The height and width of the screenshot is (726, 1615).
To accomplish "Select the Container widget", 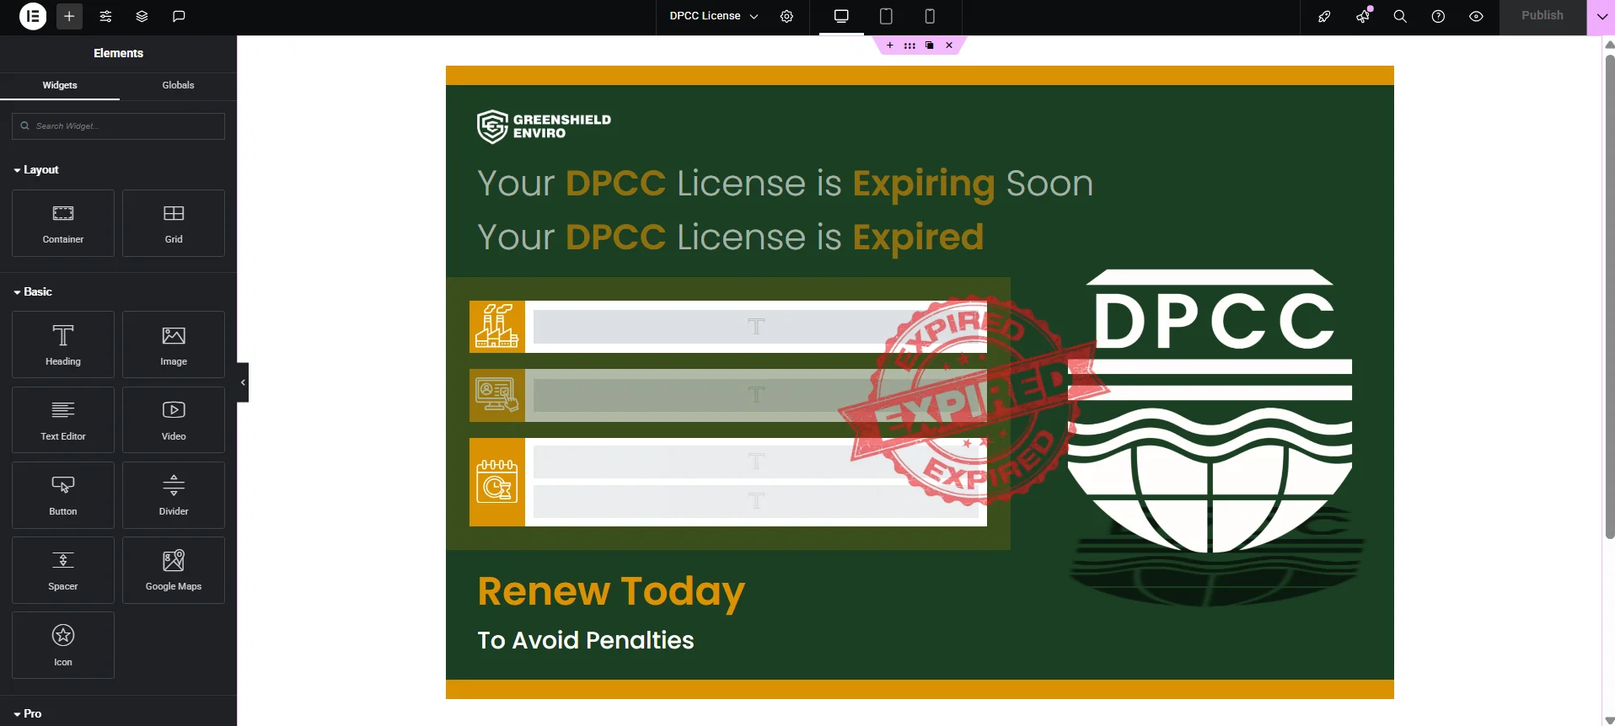I will [x=63, y=223].
